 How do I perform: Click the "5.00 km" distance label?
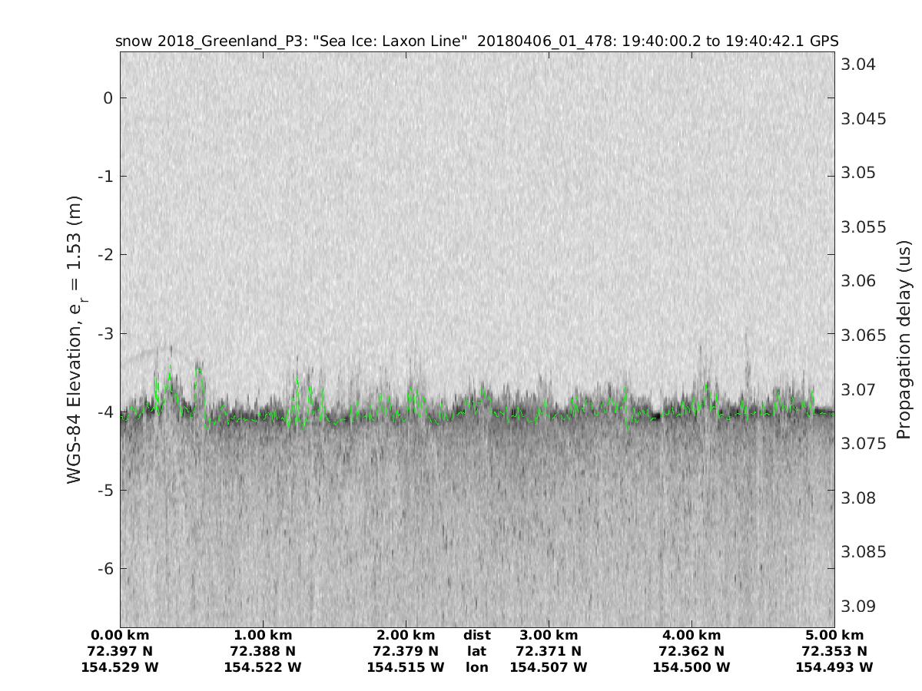[x=834, y=635]
